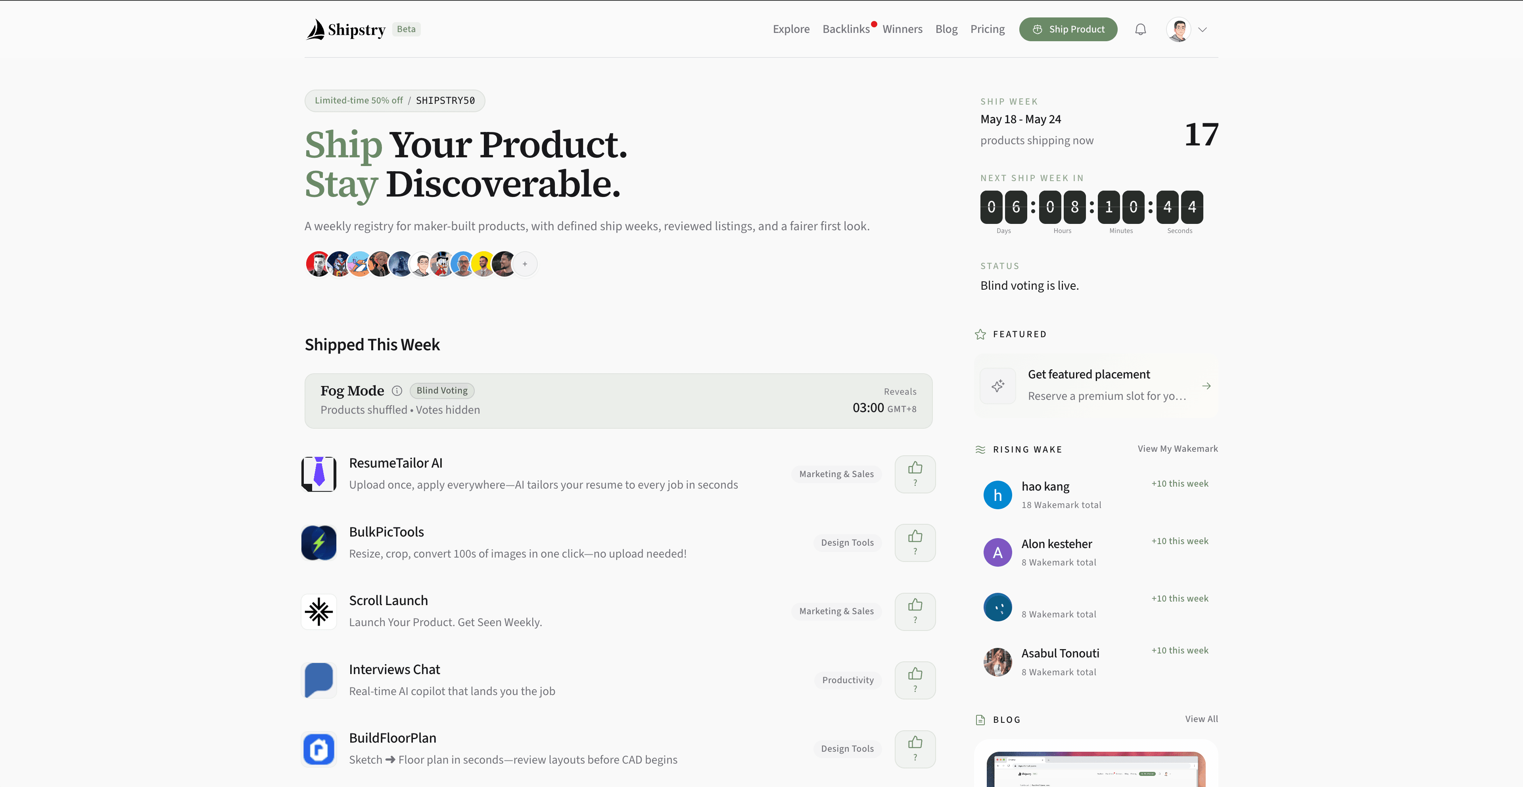Image resolution: width=1523 pixels, height=787 pixels.
Task: Upvote BulkPicTools
Action: (x=915, y=543)
